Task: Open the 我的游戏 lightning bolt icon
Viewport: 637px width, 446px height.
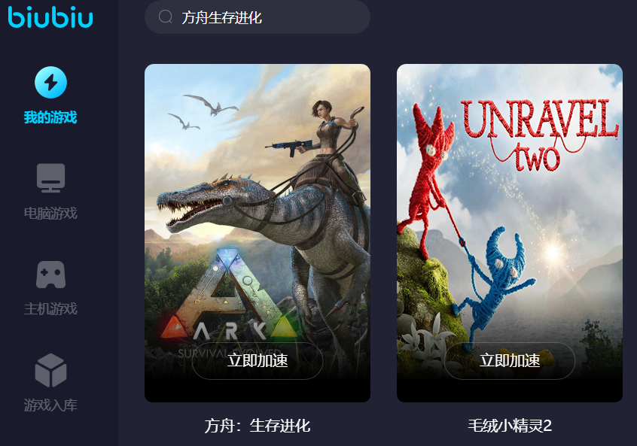Action: point(50,83)
